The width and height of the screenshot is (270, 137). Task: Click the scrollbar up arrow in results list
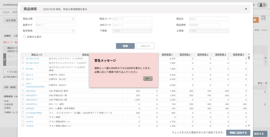249,54
